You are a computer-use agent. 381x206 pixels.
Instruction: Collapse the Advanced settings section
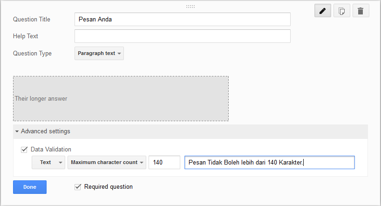[45, 131]
